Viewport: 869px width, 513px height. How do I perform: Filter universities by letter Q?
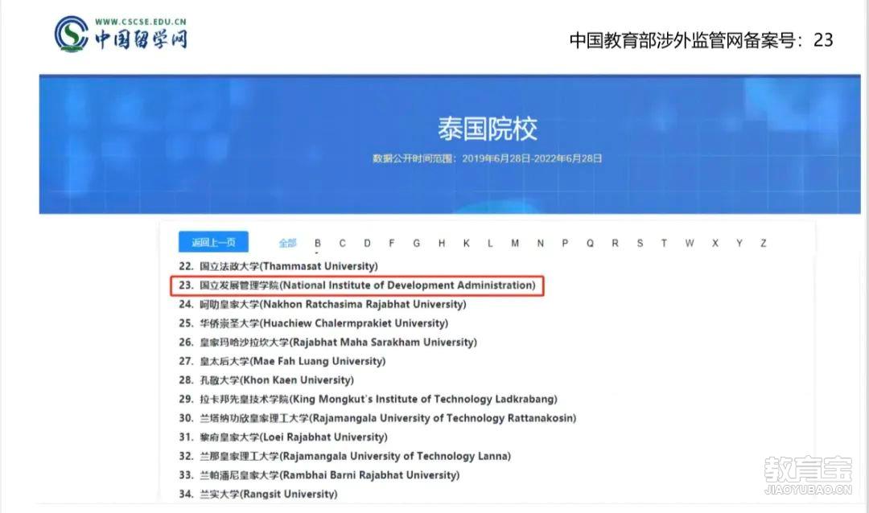[591, 243]
